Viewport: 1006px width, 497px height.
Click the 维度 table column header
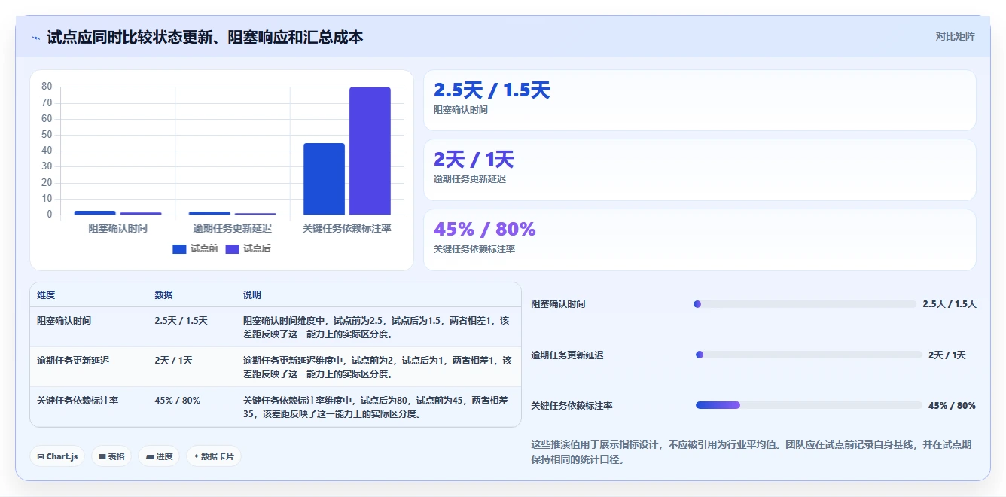point(46,295)
